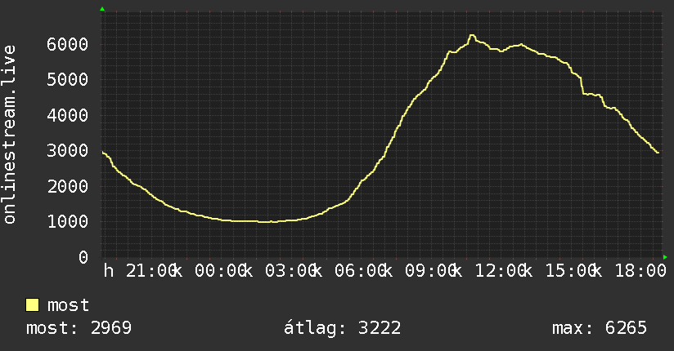This screenshot has height=351, width=674.
Task: Click the peak of the yellow line
Action: tap(472, 36)
